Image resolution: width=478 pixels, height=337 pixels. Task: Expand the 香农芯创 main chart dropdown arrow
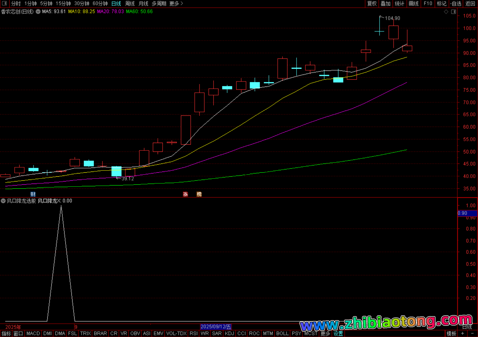click(x=38, y=12)
